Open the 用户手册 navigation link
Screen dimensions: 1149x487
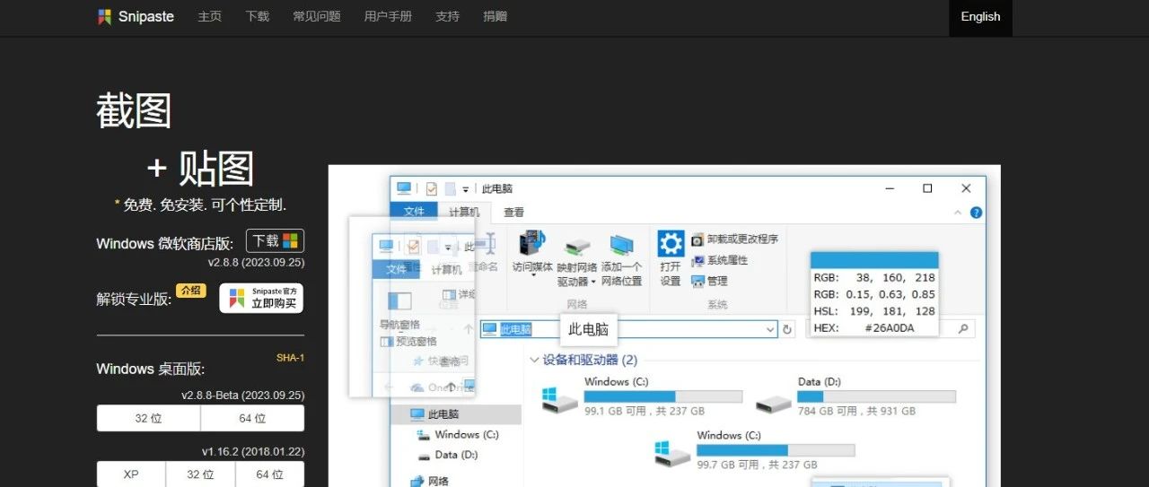[388, 16]
